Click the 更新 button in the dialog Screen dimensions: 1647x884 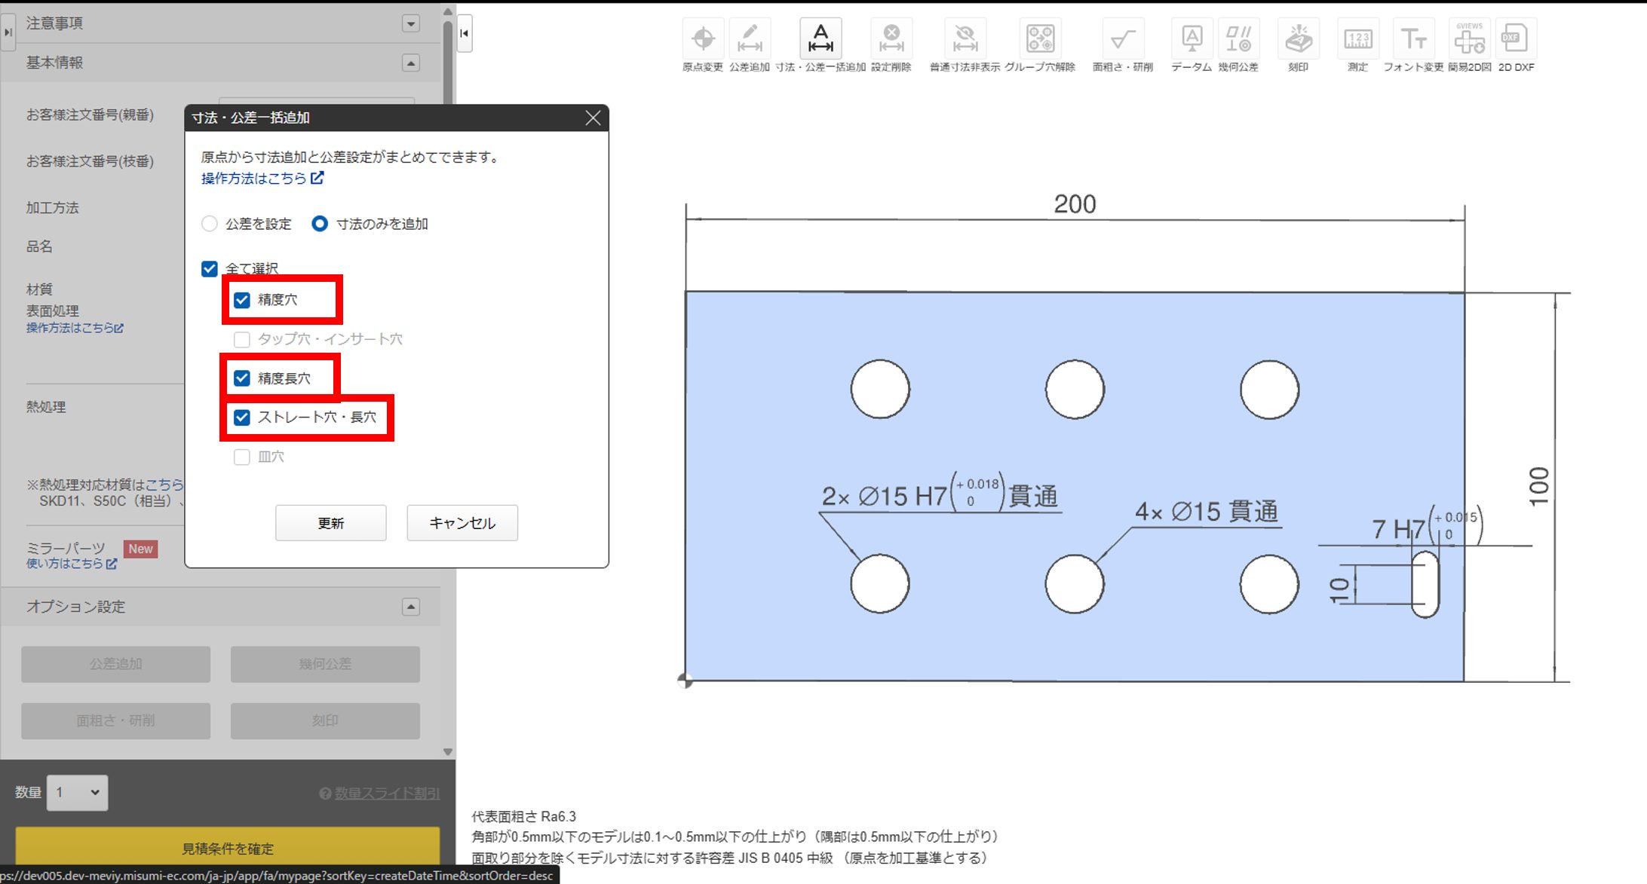(330, 522)
